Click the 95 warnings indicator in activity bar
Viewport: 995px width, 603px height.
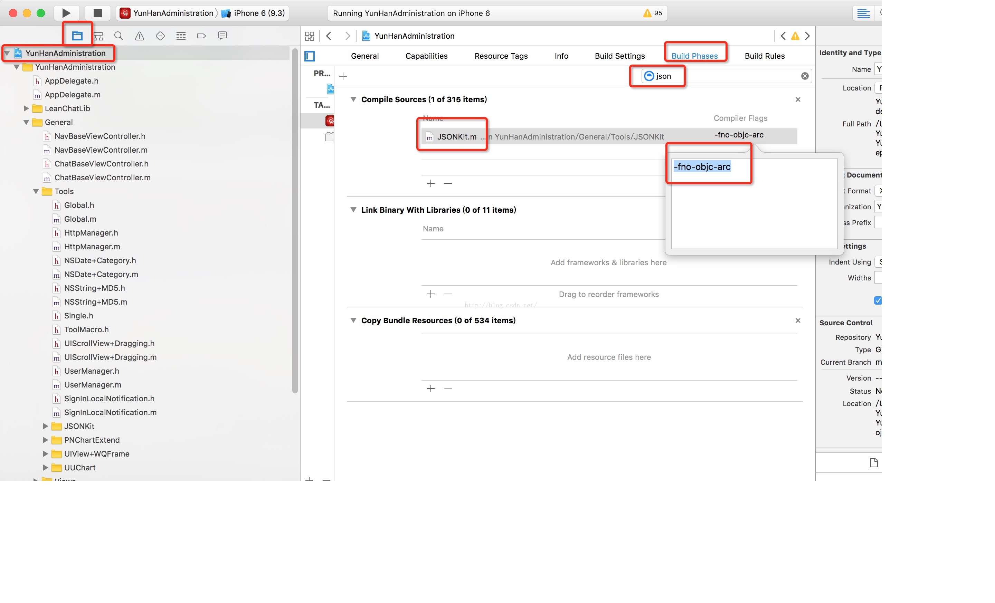pyautogui.click(x=653, y=13)
